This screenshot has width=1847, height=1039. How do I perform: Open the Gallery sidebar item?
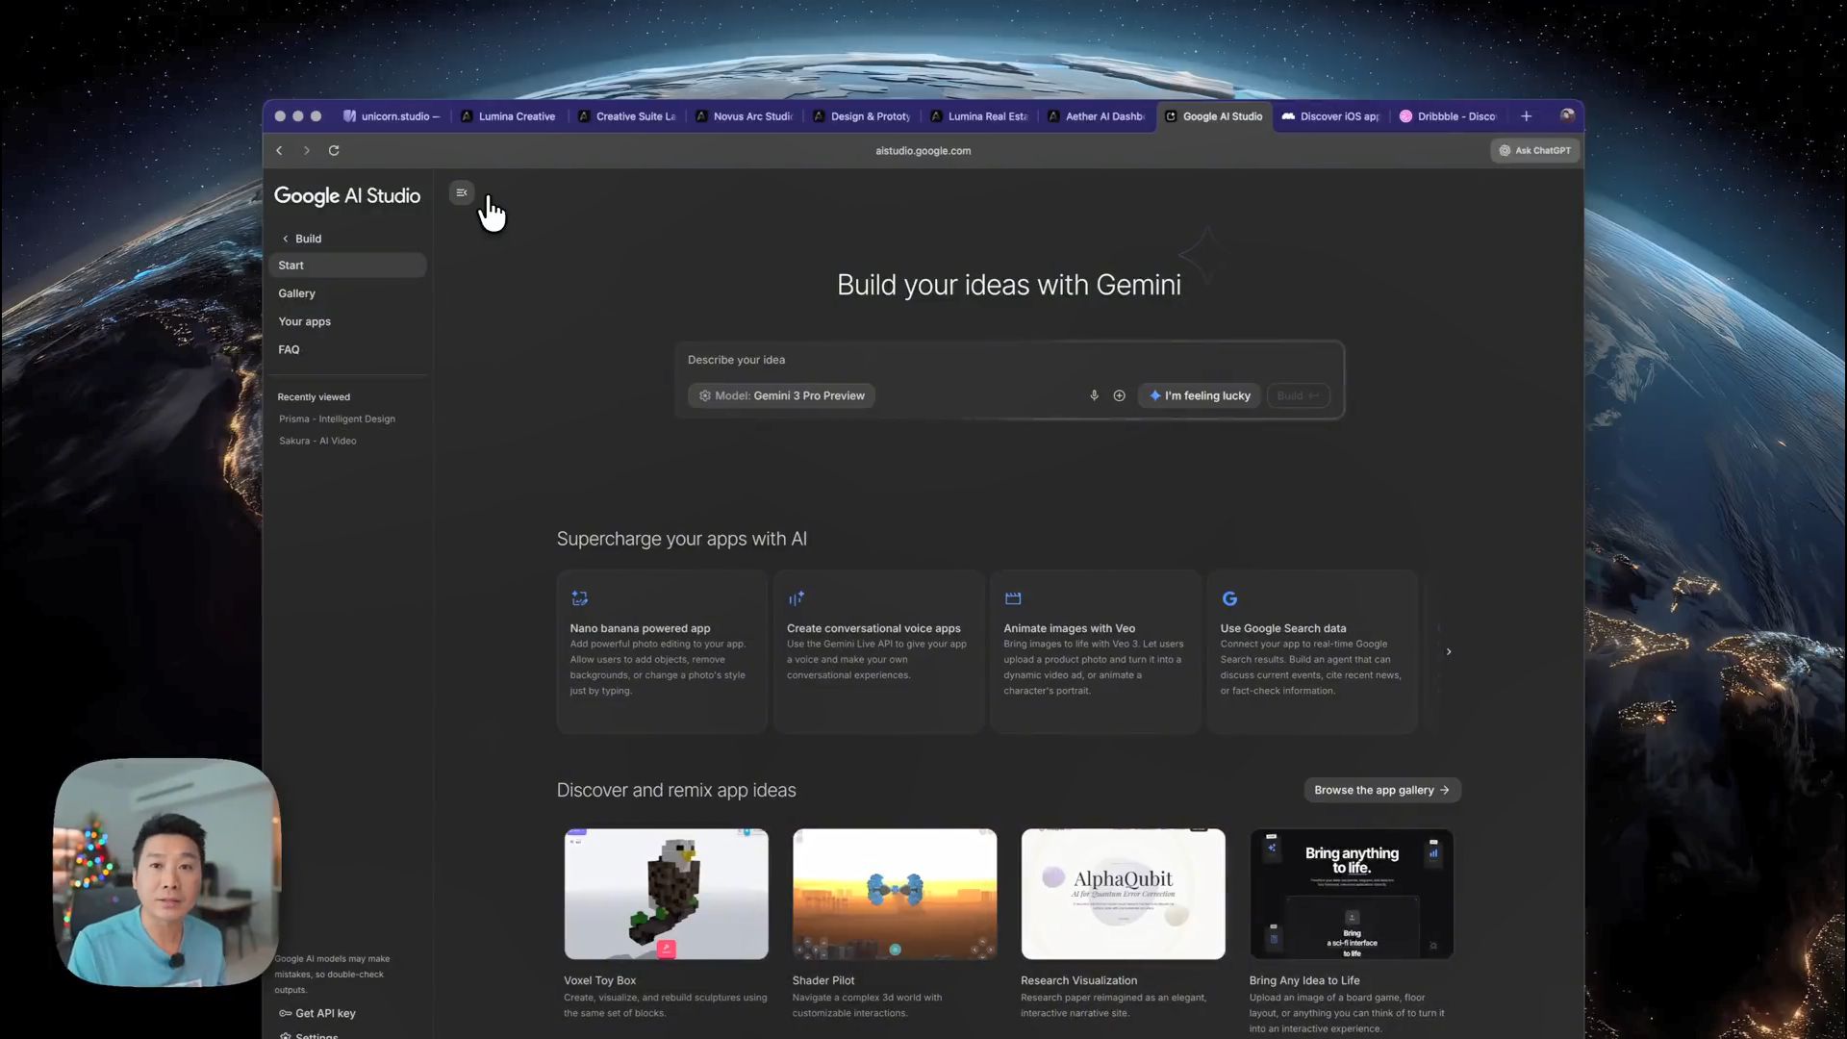point(297,293)
